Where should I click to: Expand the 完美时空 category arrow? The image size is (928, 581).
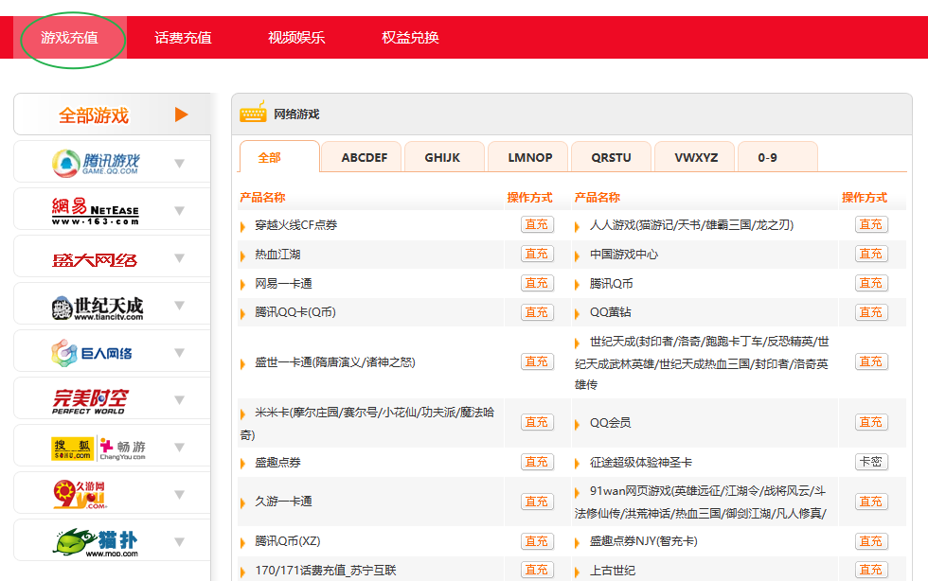point(180,400)
